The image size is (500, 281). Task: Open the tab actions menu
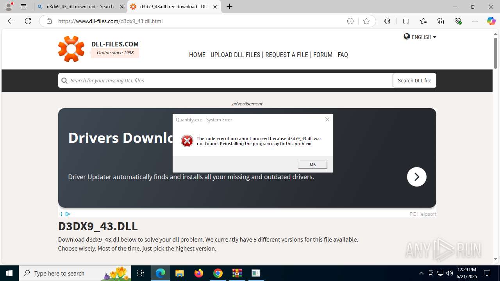tap(23, 7)
